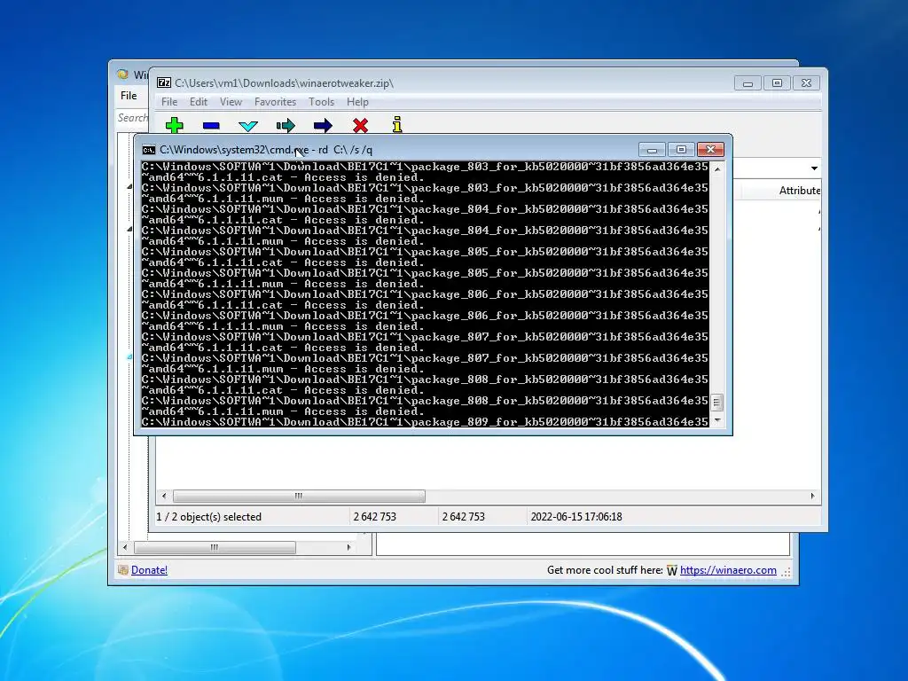This screenshot has width=908, height=681.
Task: Click the cmd.exe title bar text
Action: point(266,150)
